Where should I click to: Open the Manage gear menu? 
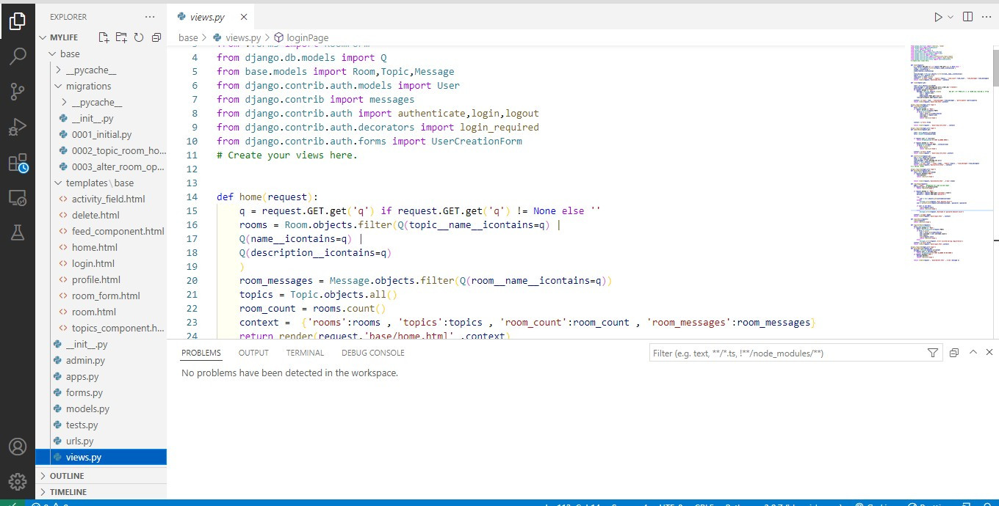click(17, 481)
